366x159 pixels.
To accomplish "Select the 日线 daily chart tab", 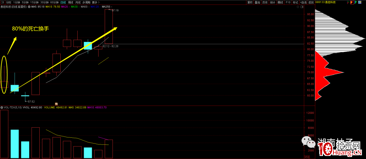I will click(x=63, y=2).
